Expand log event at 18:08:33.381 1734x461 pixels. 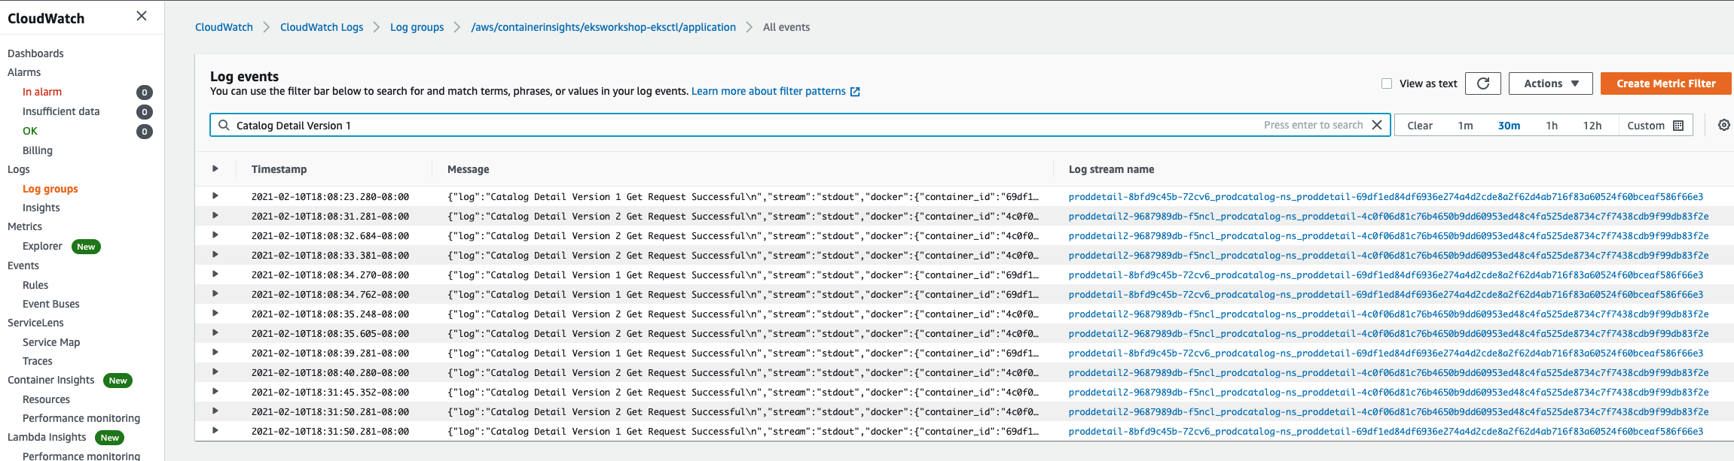[x=215, y=255]
